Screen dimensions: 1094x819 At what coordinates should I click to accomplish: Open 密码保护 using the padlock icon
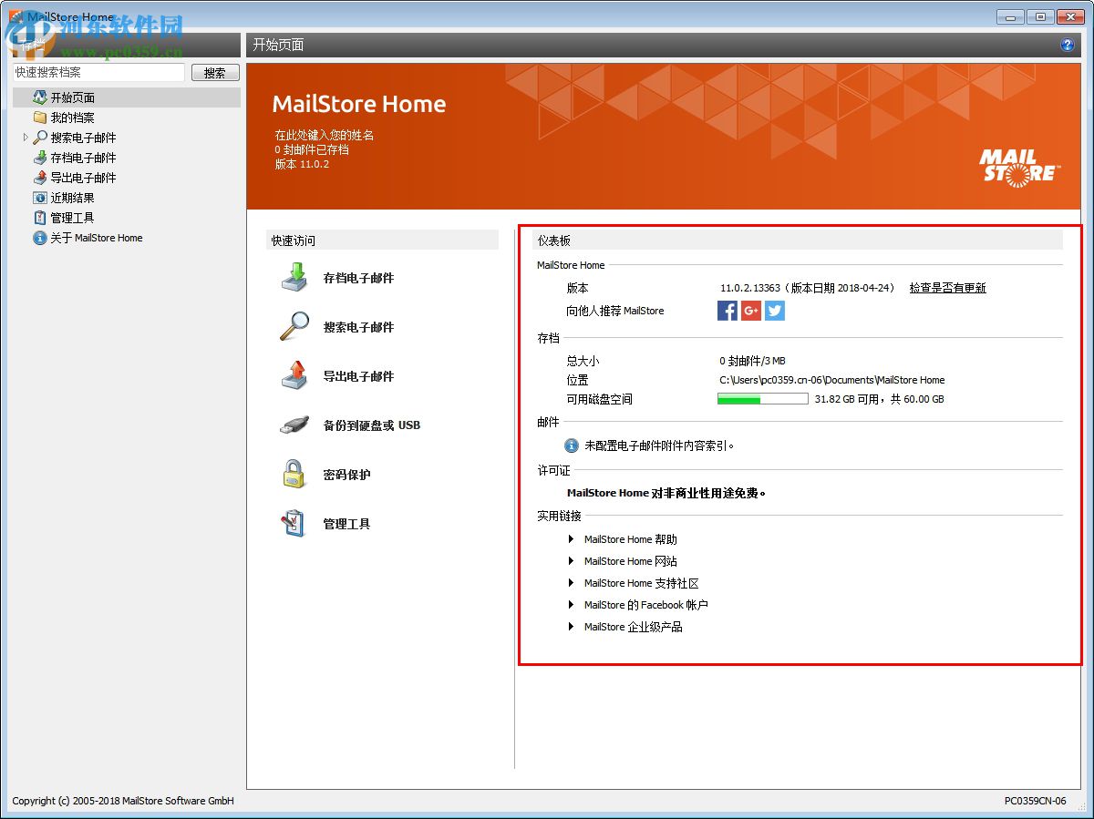point(294,474)
